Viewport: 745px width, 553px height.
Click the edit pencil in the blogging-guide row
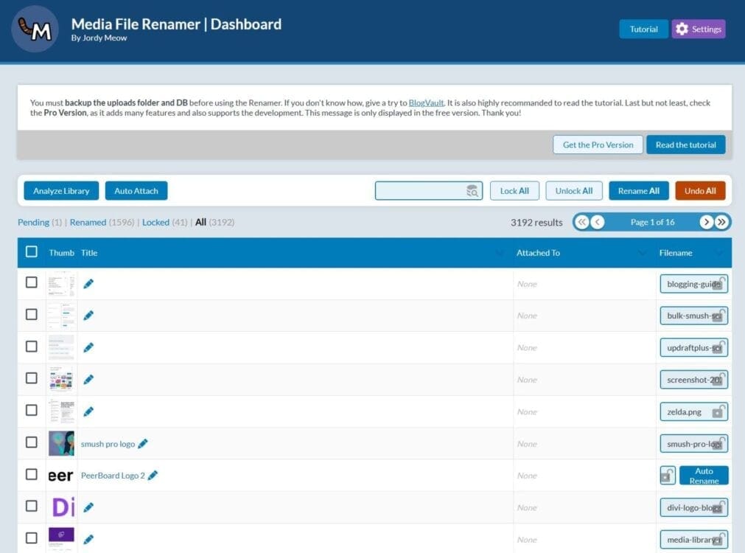(x=88, y=284)
